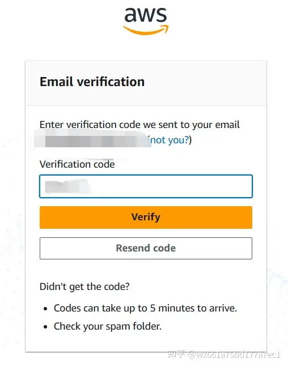Click the gray header panel beside Email verification

pos(205,82)
